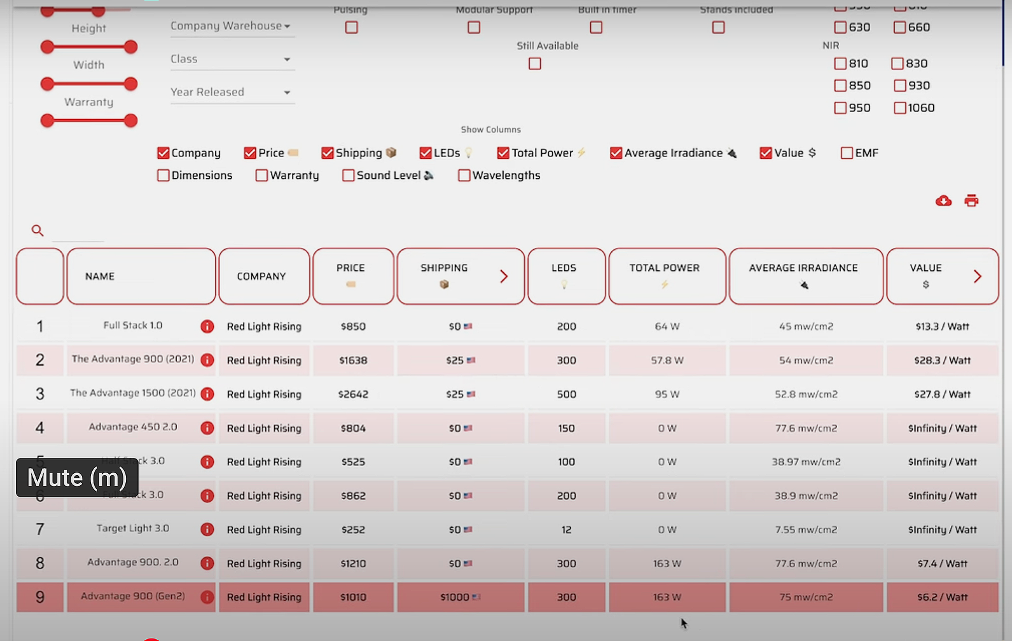Viewport: 1012px width, 641px height.
Task: Check the 660 wavelength checkbox
Action: (x=899, y=27)
